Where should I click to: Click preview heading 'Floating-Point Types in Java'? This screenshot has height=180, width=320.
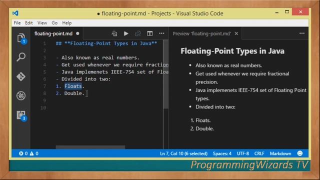pos(232,51)
